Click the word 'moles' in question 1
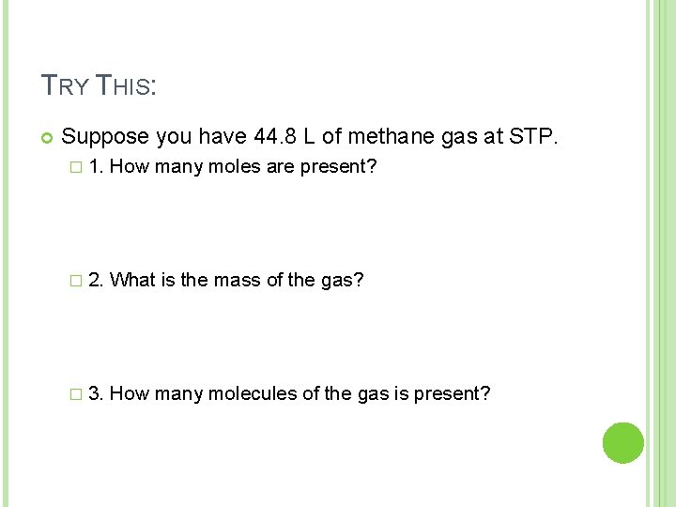The image size is (676, 507). click(x=234, y=166)
